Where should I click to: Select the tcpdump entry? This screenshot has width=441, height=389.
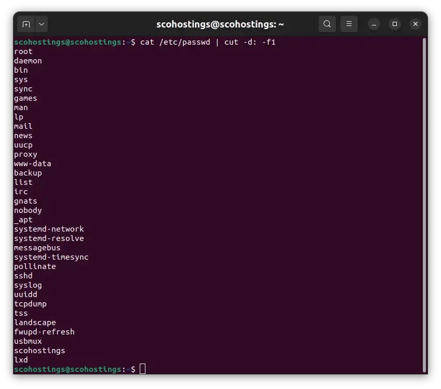tap(30, 304)
